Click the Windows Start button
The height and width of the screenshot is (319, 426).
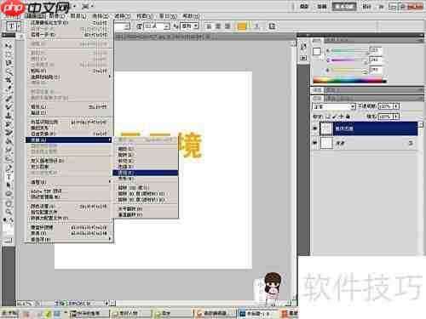(9, 313)
